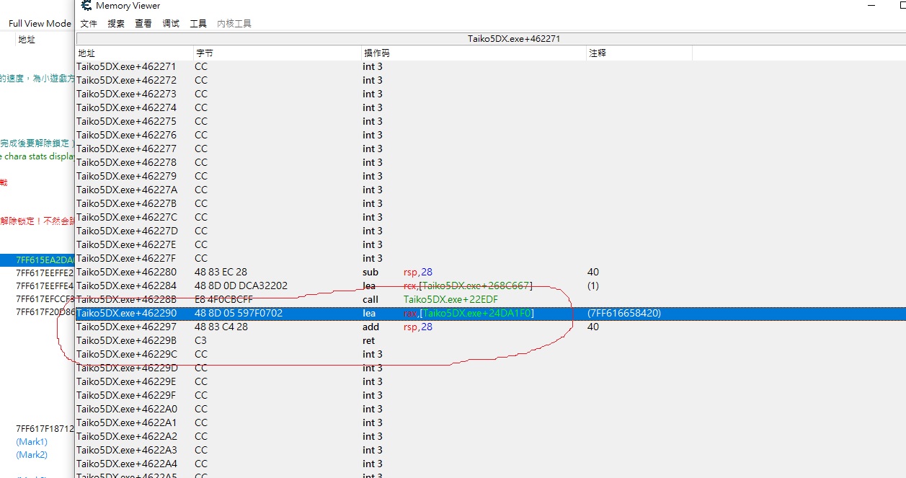The width and height of the screenshot is (906, 478).
Task: Click the (Mark2) entry in left panel
Action: tap(32, 456)
